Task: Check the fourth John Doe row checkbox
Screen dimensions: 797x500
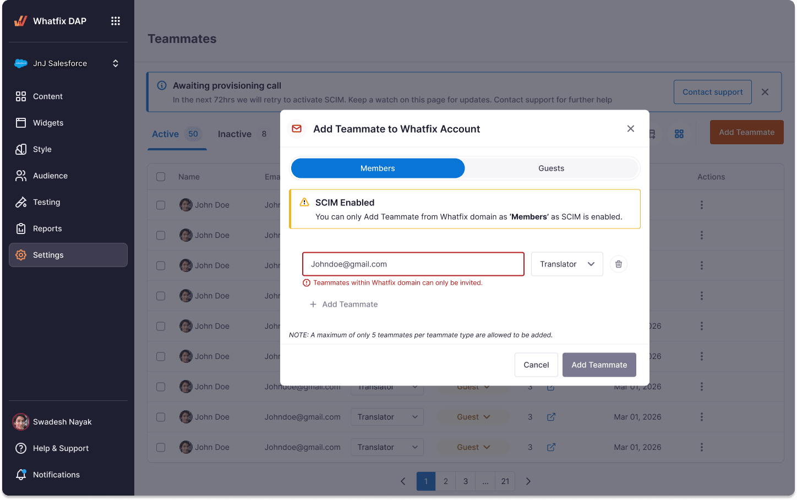Action: tap(161, 296)
